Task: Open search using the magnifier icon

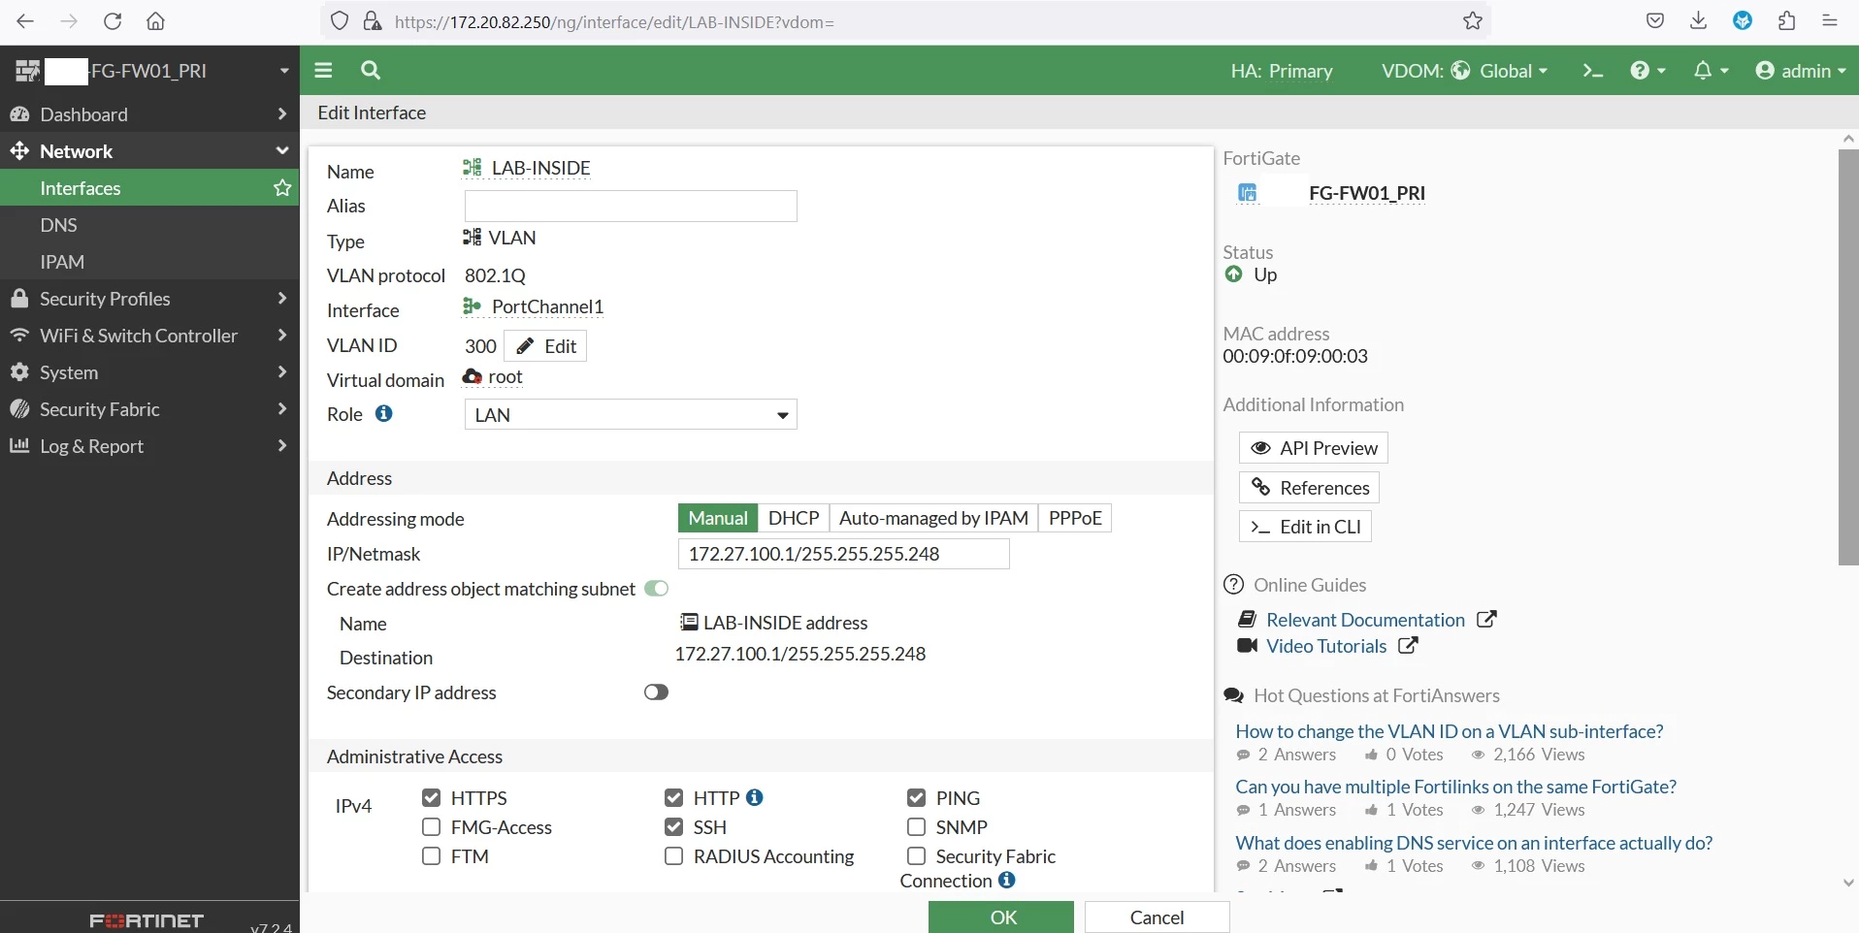Action: tap(371, 70)
